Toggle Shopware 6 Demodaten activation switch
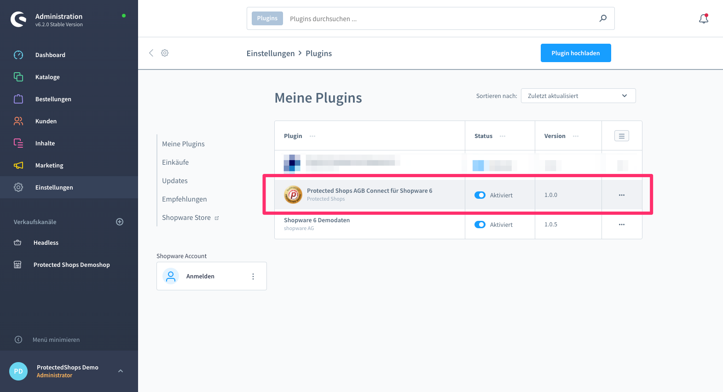The height and width of the screenshot is (392, 723). (480, 225)
